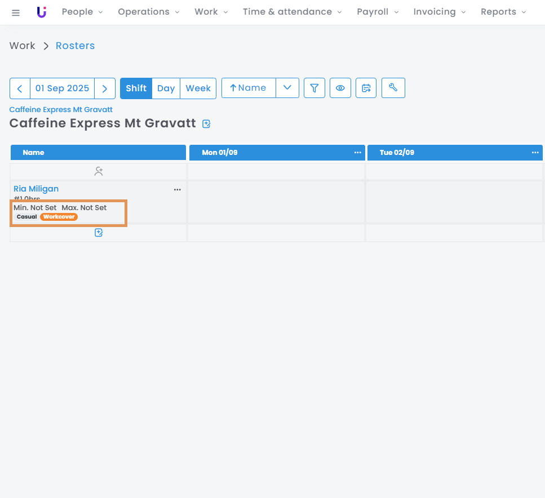Click the add note icon below Ria Miligan

tap(99, 233)
